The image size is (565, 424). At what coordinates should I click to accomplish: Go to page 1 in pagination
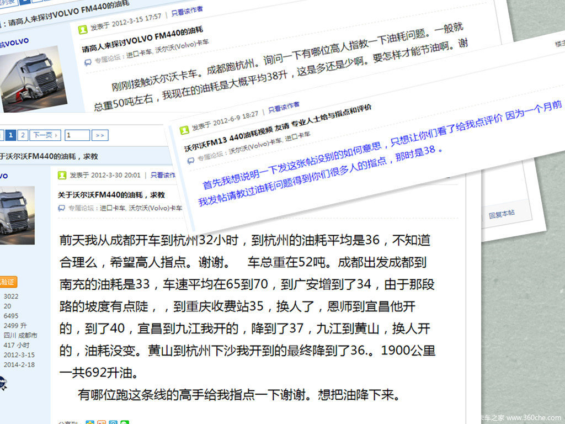11,135
